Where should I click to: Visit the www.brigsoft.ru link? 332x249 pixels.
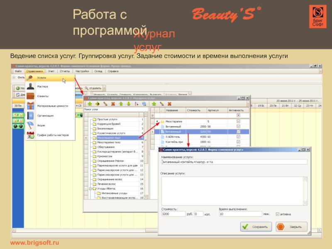point(34,243)
